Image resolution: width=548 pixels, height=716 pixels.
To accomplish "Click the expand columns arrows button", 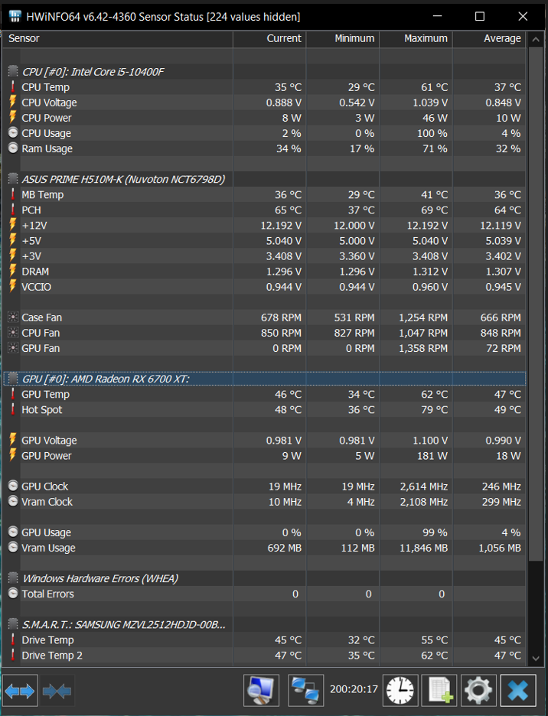I will pyautogui.click(x=20, y=691).
